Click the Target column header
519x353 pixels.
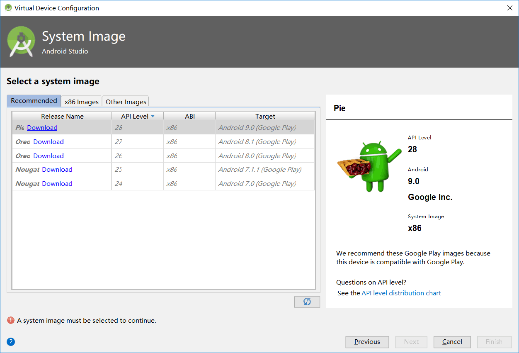pos(265,116)
